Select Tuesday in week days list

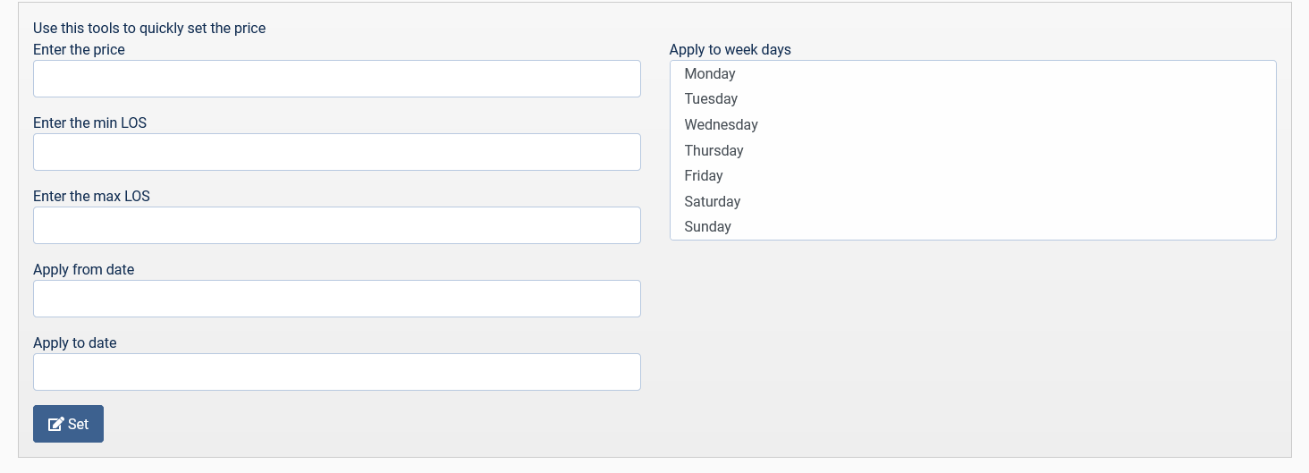(x=711, y=99)
